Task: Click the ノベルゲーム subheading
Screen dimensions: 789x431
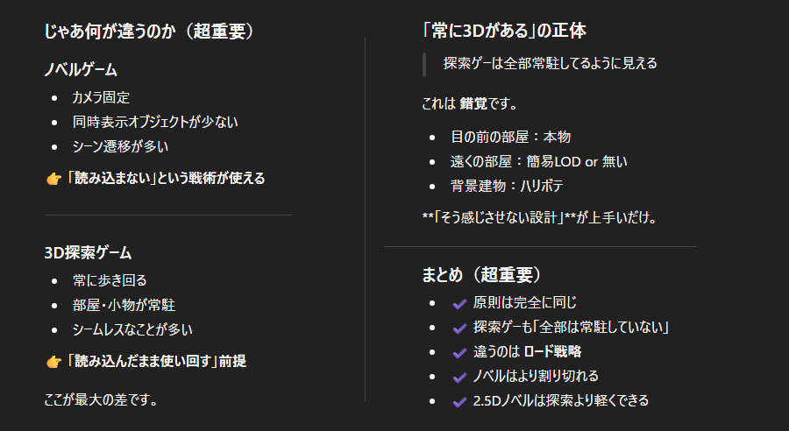Action: 81,69
